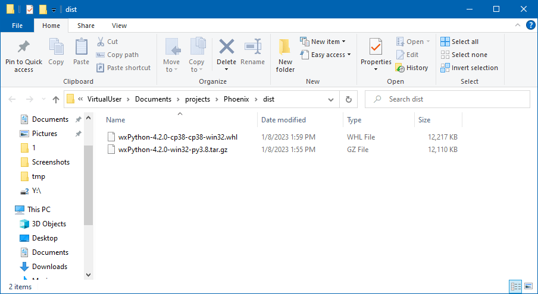Screen dimensions: 538x294
Task: Open pinned Documents in Quick access
Action: pos(50,119)
